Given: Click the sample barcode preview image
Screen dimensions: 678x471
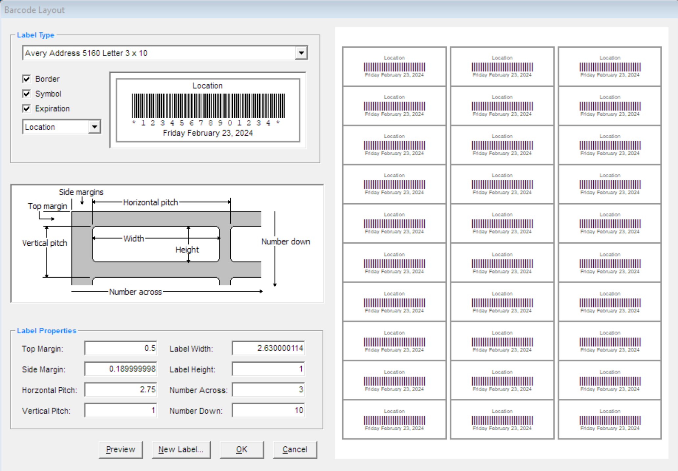Looking at the screenshot, I should tap(208, 110).
